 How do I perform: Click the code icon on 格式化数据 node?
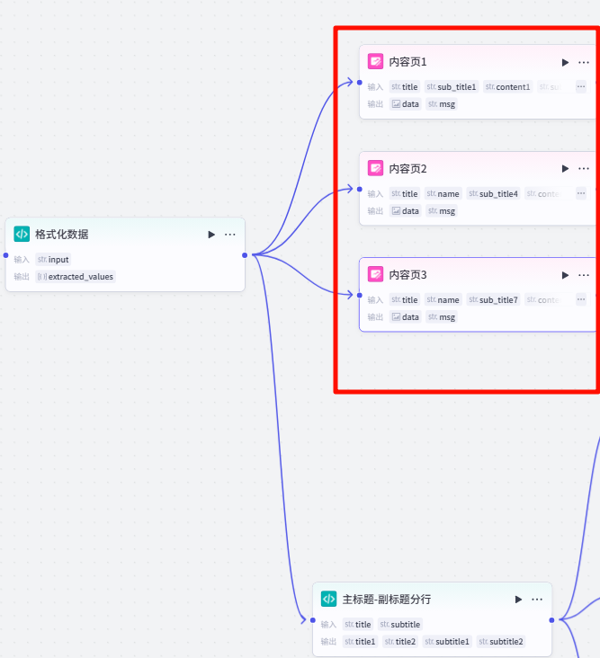pos(22,234)
